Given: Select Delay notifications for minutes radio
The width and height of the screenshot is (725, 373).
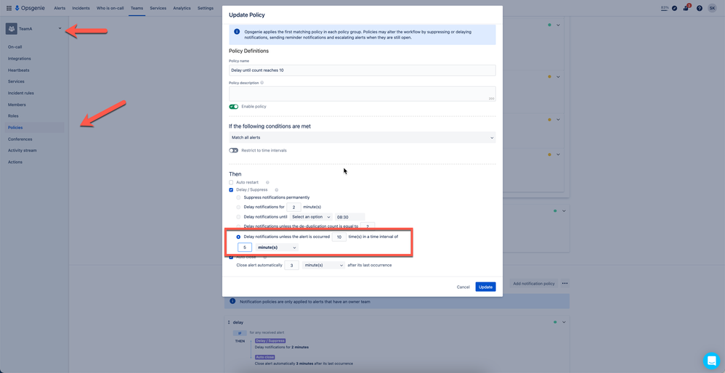Looking at the screenshot, I should pos(238,207).
